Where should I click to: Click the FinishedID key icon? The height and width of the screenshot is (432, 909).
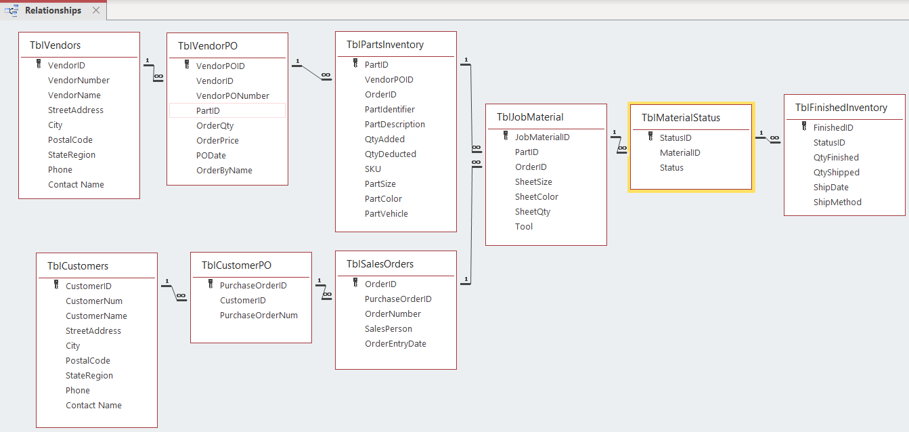point(804,127)
